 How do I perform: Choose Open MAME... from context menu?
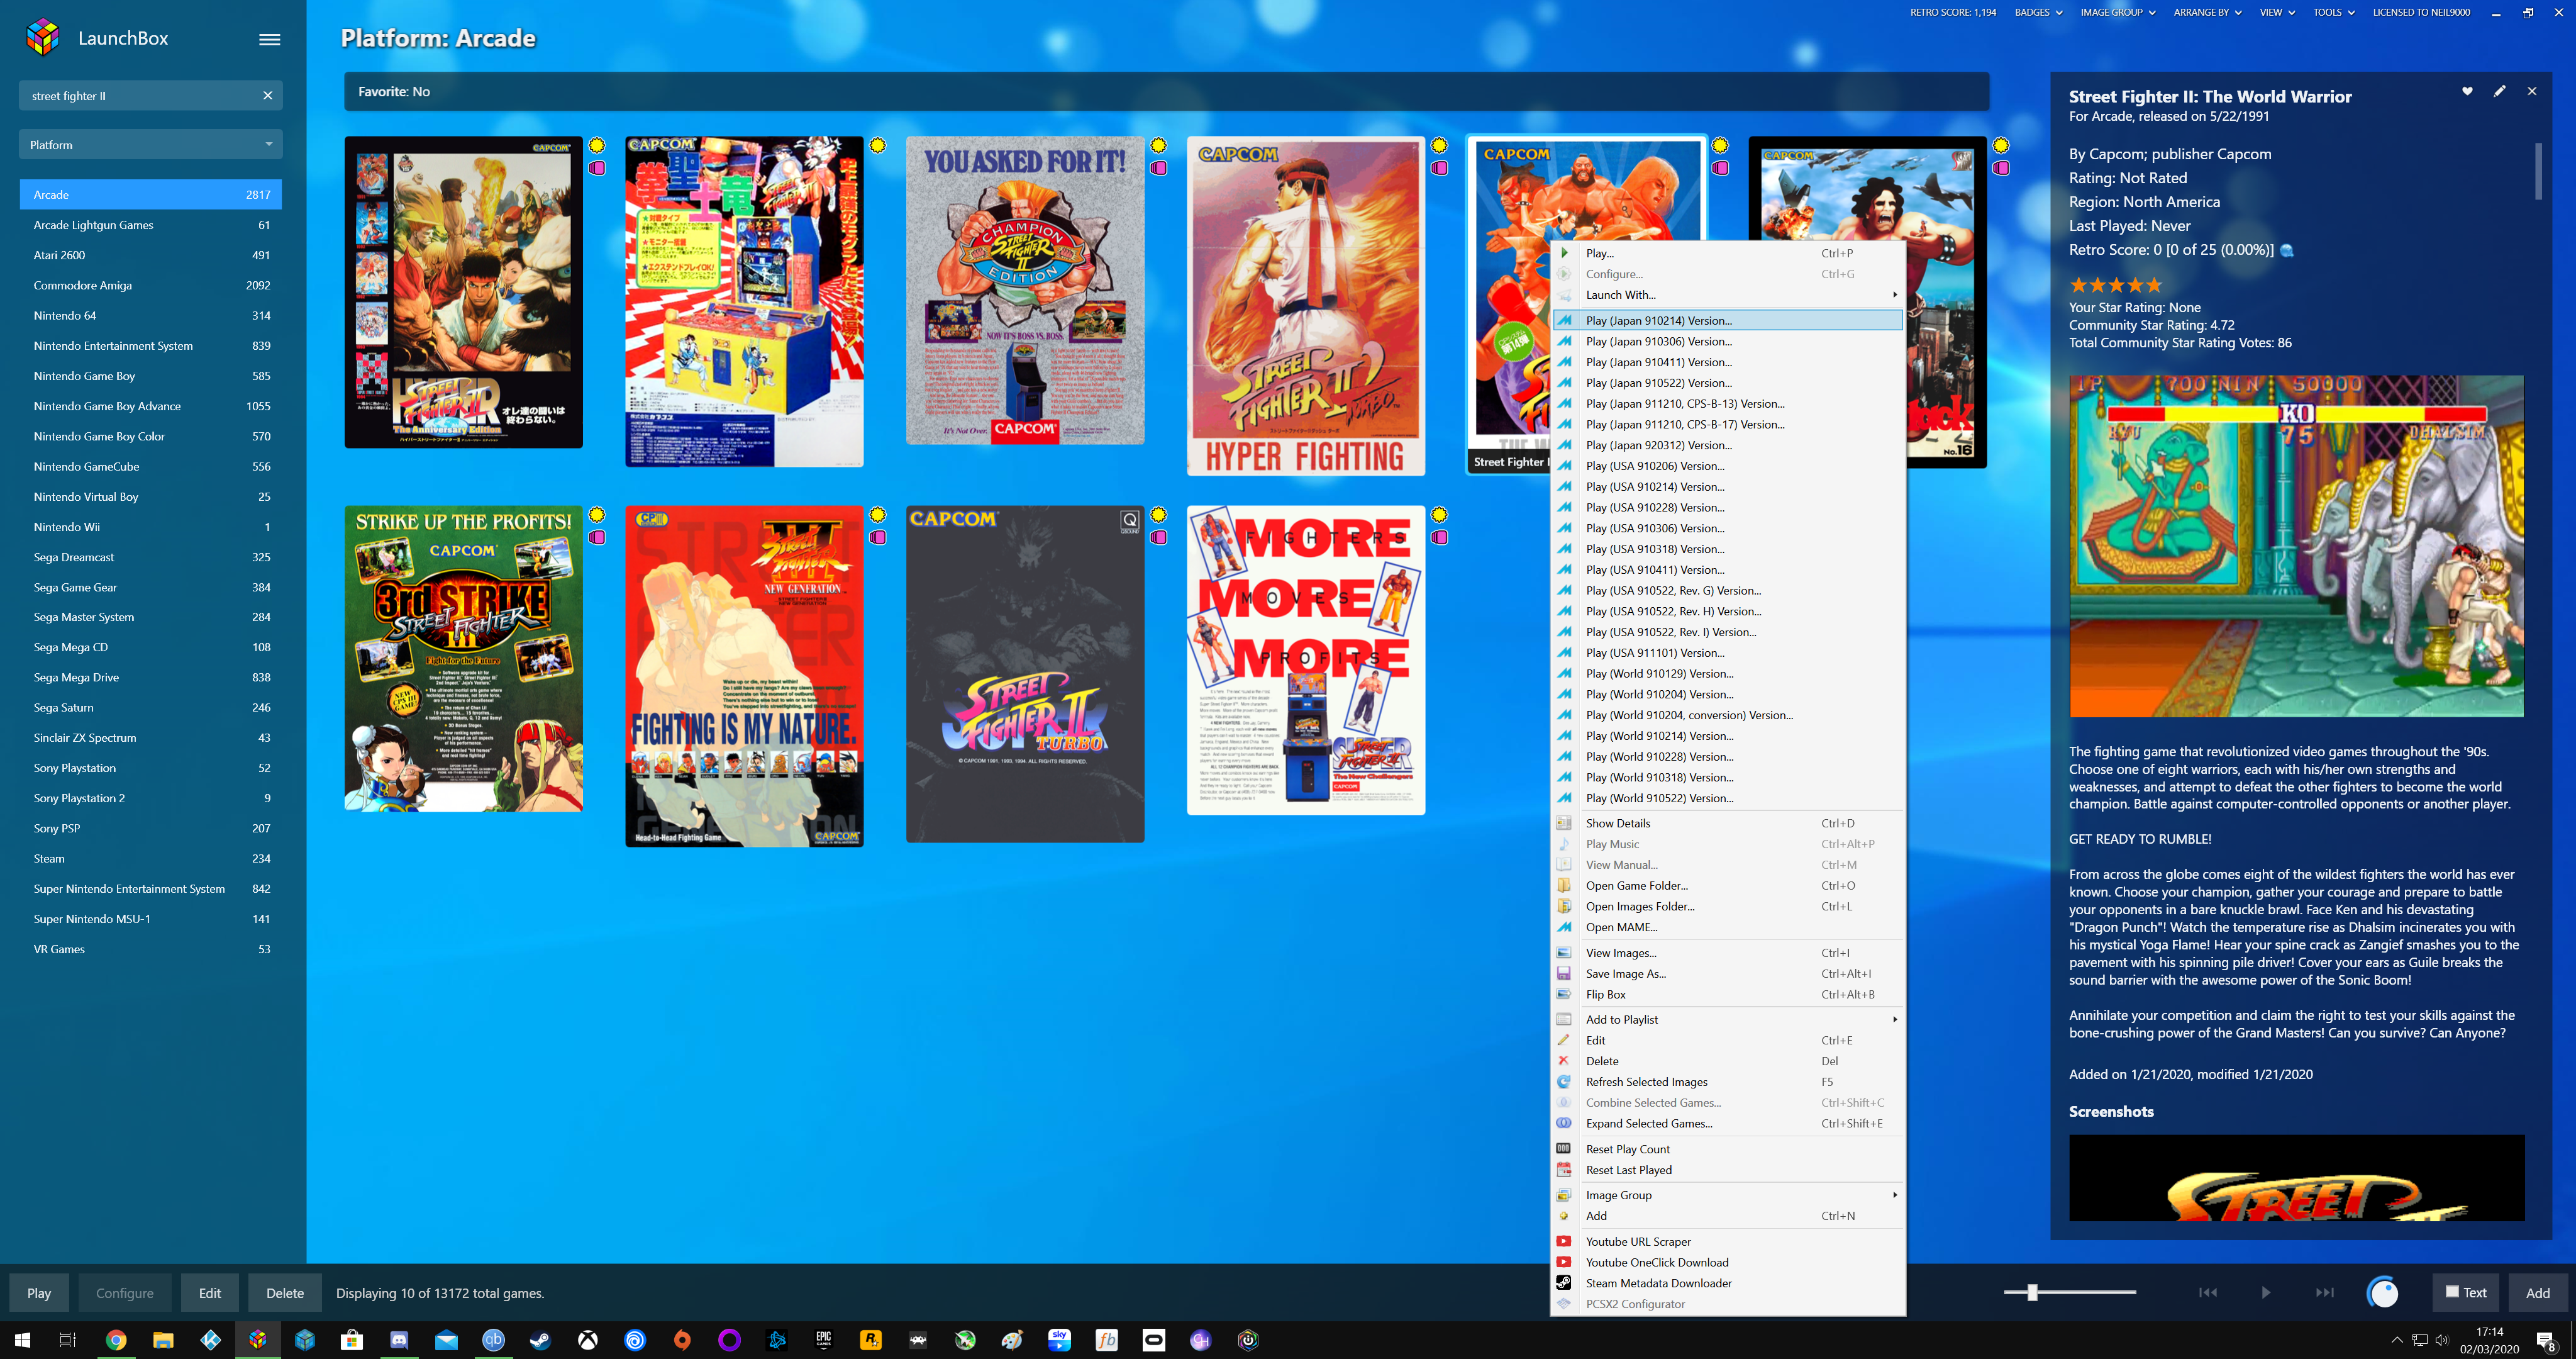(1727, 927)
